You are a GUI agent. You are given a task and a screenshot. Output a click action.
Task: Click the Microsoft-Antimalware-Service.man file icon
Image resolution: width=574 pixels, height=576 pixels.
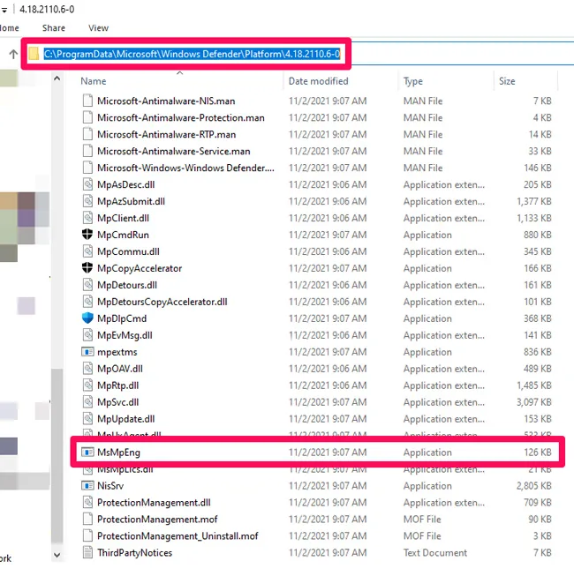pos(87,151)
